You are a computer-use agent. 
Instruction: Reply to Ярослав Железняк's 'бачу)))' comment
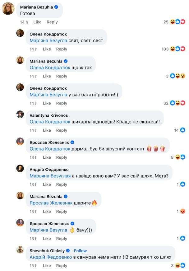[62, 239]
